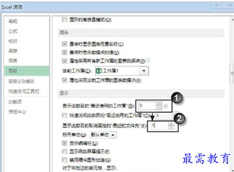Decrease the 最近的文件夹 count spinner

coord(171,127)
